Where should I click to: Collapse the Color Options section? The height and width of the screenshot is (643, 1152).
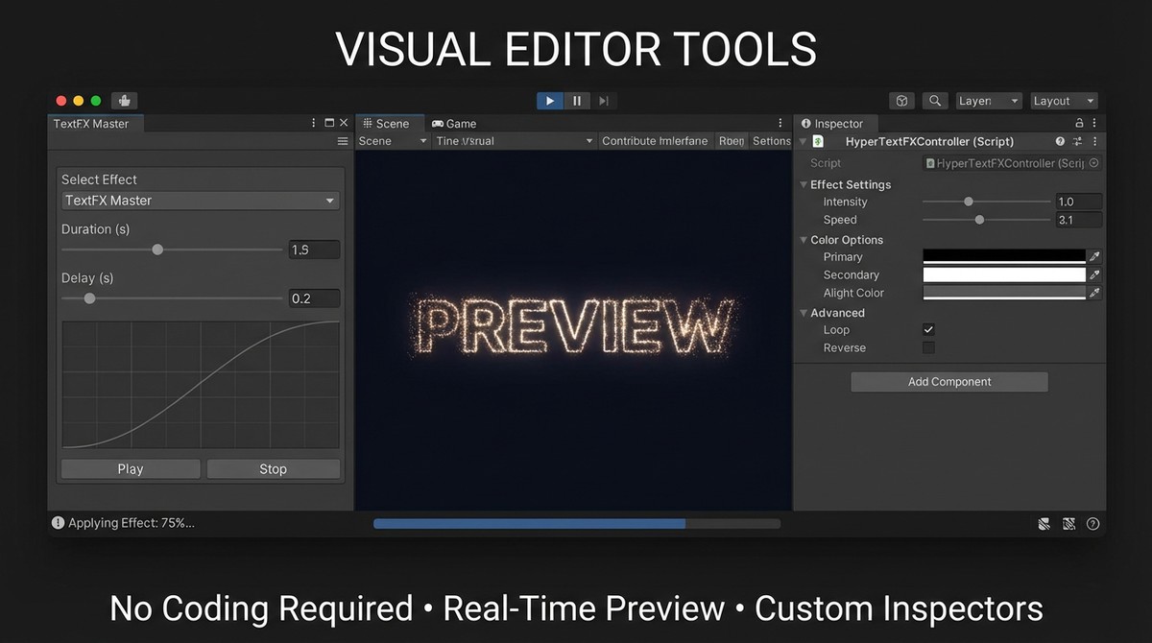[x=804, y=239]
